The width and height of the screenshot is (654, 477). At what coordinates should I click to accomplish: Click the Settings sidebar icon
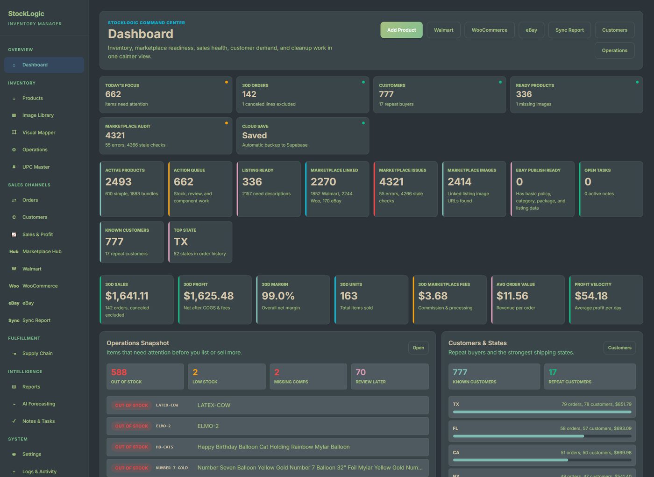(14, 455)
